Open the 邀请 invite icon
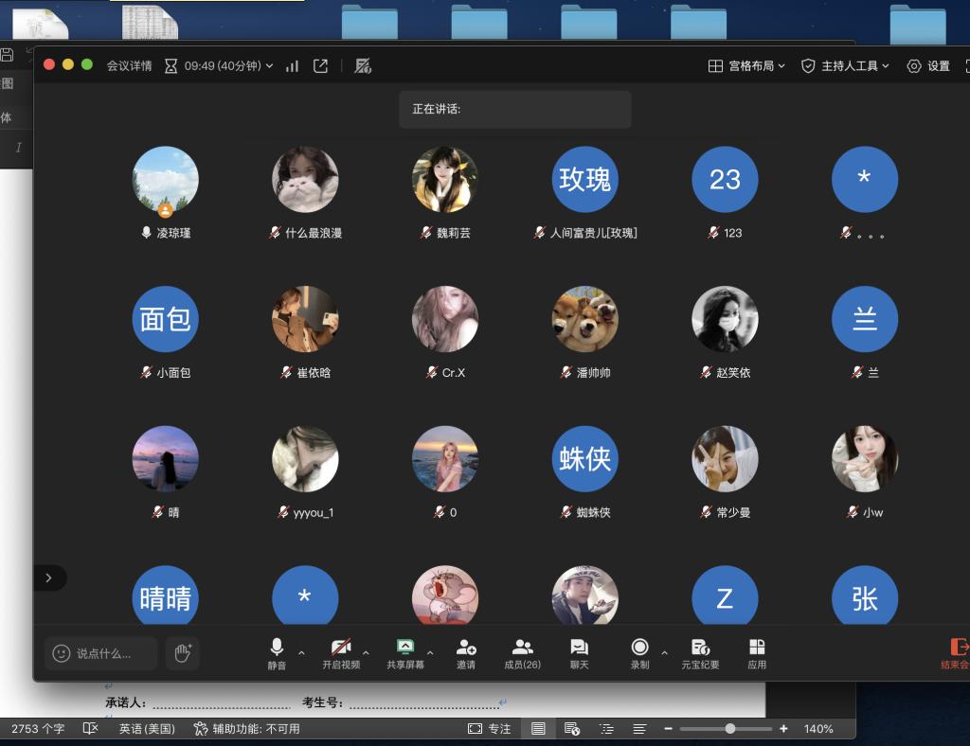The height and width of the screenshot is (746, 970). [x=466, y=653]
